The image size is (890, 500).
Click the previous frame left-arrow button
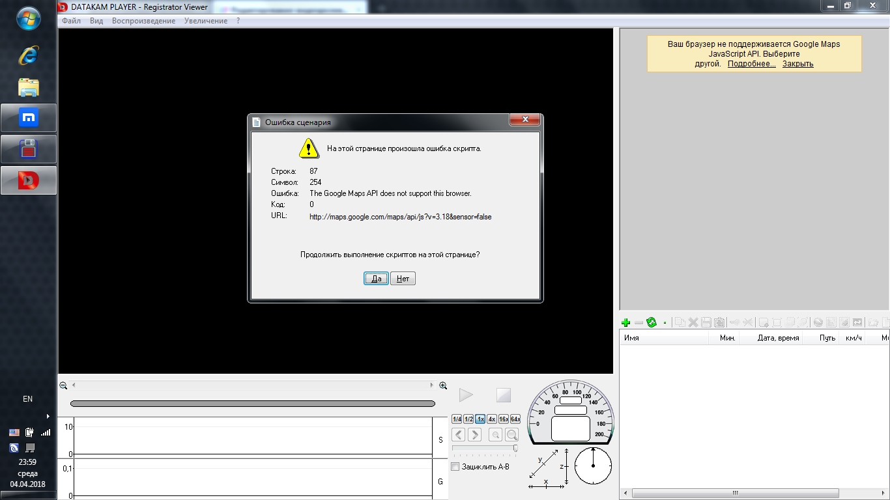click(459, 435)
